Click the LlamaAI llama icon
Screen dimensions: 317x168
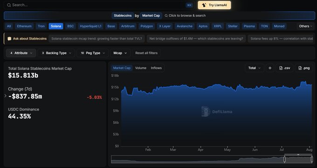[204, 5]
